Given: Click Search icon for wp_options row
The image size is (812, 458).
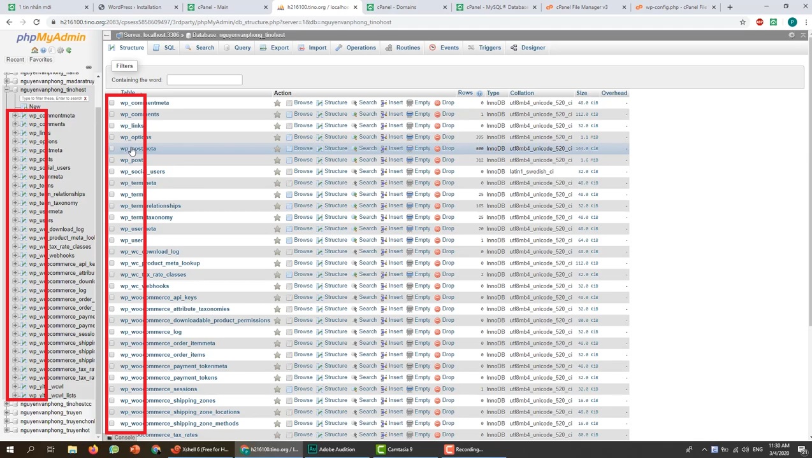Looking at the screenshot, I should 354,137.
